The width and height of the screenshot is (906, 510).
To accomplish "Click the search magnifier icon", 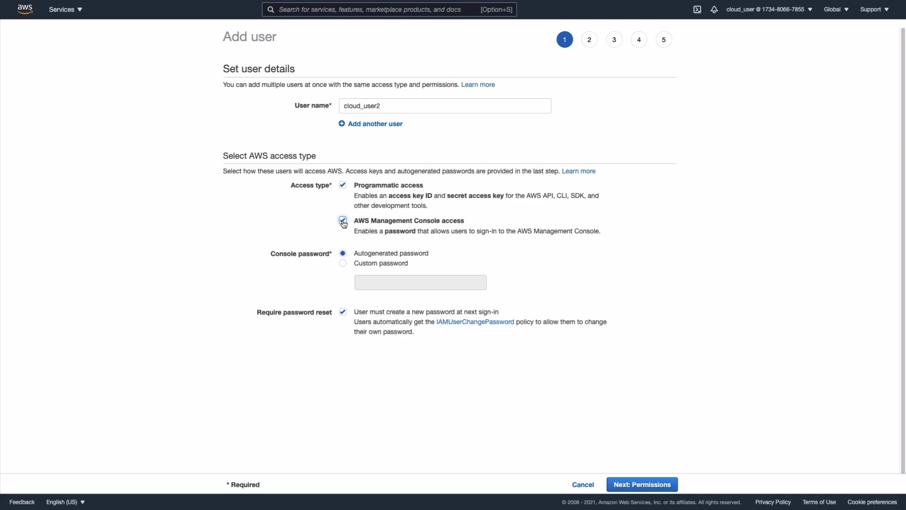I will 271,9.
